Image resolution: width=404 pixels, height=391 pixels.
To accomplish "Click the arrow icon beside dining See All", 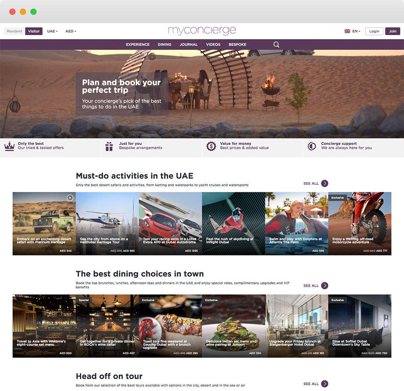I will click(325, 286).
